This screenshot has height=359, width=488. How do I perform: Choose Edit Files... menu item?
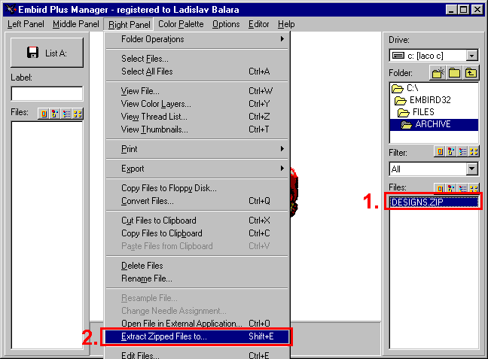click(x=197, y=355)
